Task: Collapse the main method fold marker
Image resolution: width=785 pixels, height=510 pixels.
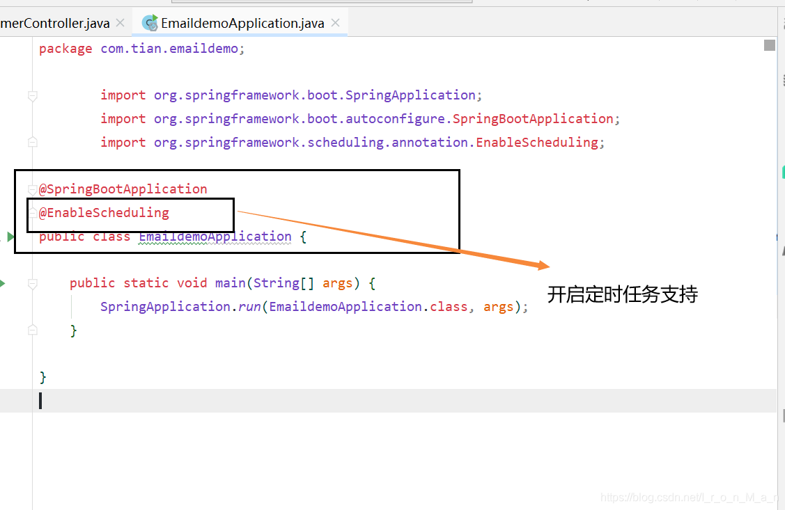Action: coord(33,283)
